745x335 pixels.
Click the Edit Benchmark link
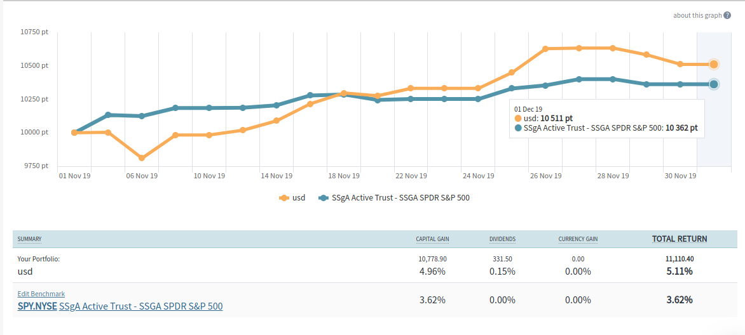pyautogui.click(x=41, y=294)
